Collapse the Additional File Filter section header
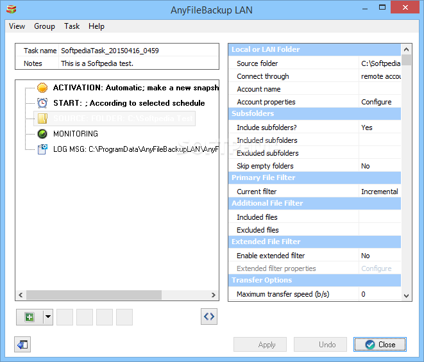 pyautogui.click(x=314, y=203)
